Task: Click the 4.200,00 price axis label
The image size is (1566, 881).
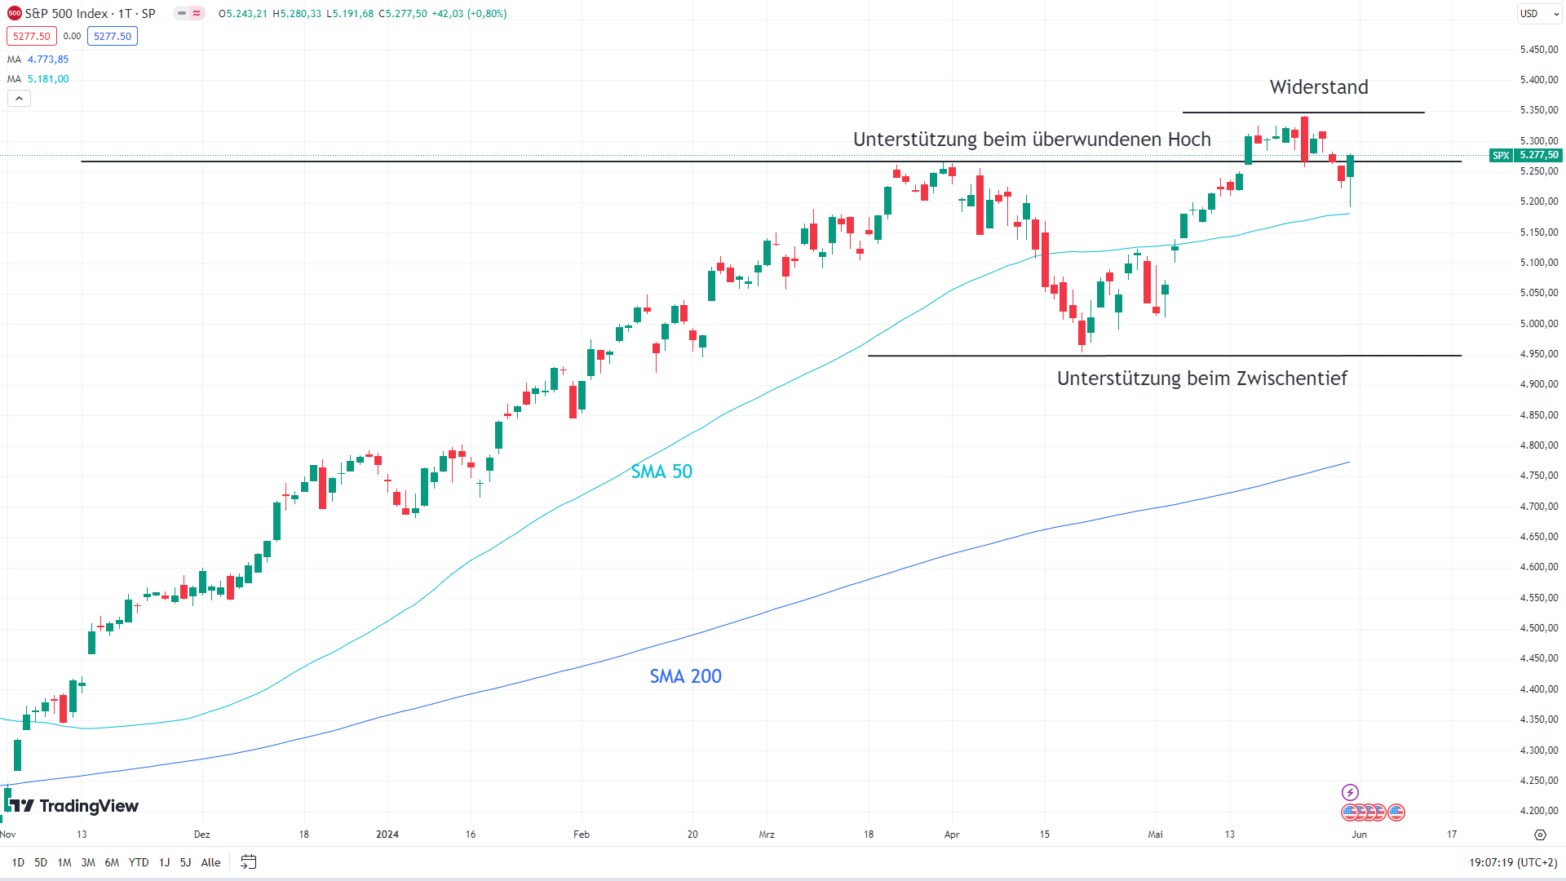Action: point(1539,811)
